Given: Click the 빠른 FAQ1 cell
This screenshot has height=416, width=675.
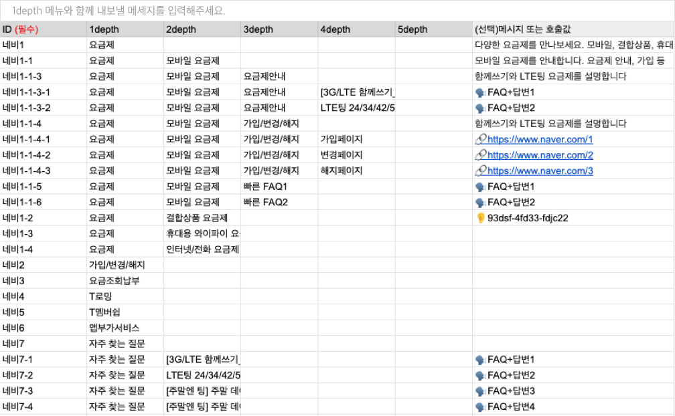Looking at the screenshot, I should [279, 187].
